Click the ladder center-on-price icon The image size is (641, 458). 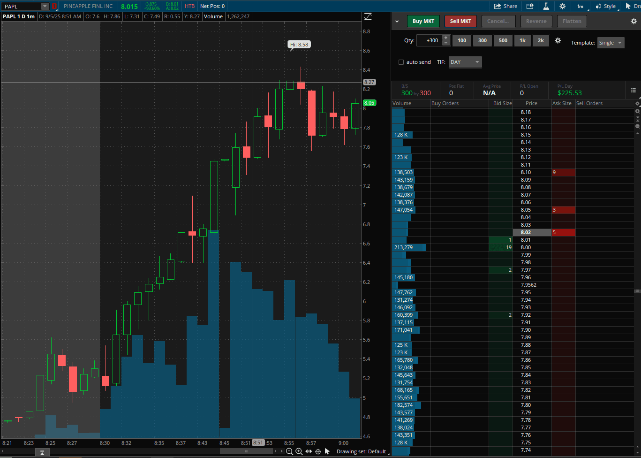pyautogui.click(x=637, y=119)
